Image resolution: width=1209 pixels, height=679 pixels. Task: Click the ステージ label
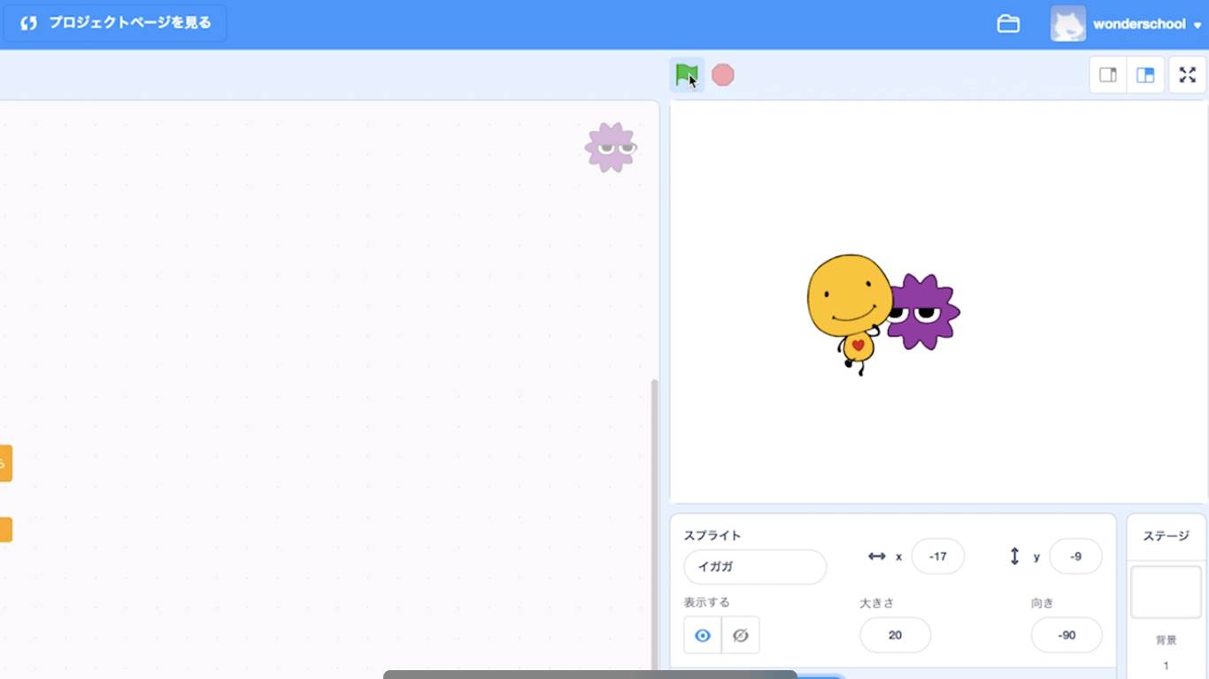[x=1166, y=536]
